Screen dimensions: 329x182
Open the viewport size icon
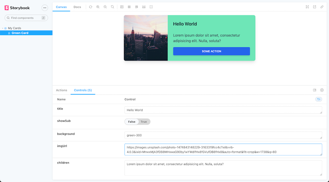pos(137,7)
